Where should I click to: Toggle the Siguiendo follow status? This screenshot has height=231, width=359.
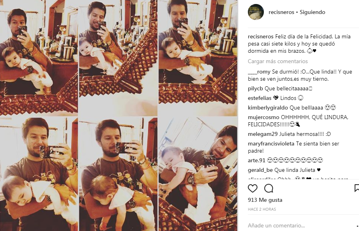[312, 12]
